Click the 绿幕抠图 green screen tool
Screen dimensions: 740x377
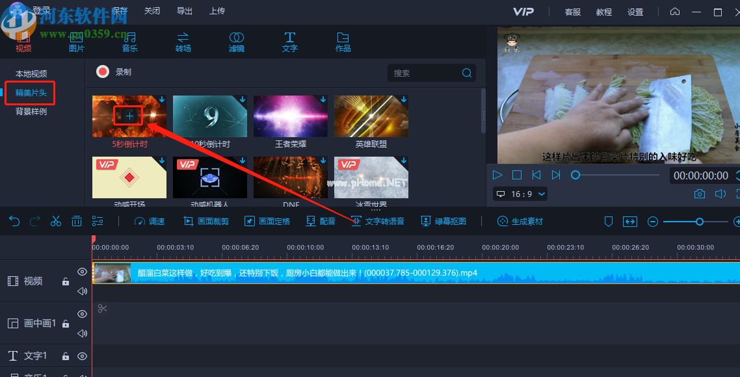[443, 221]
